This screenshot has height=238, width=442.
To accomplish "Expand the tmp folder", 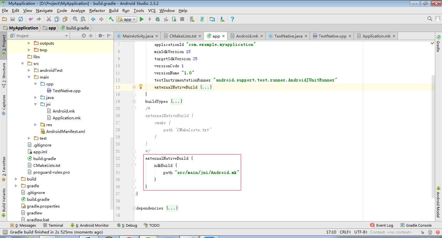I will [x=29, y=50].
